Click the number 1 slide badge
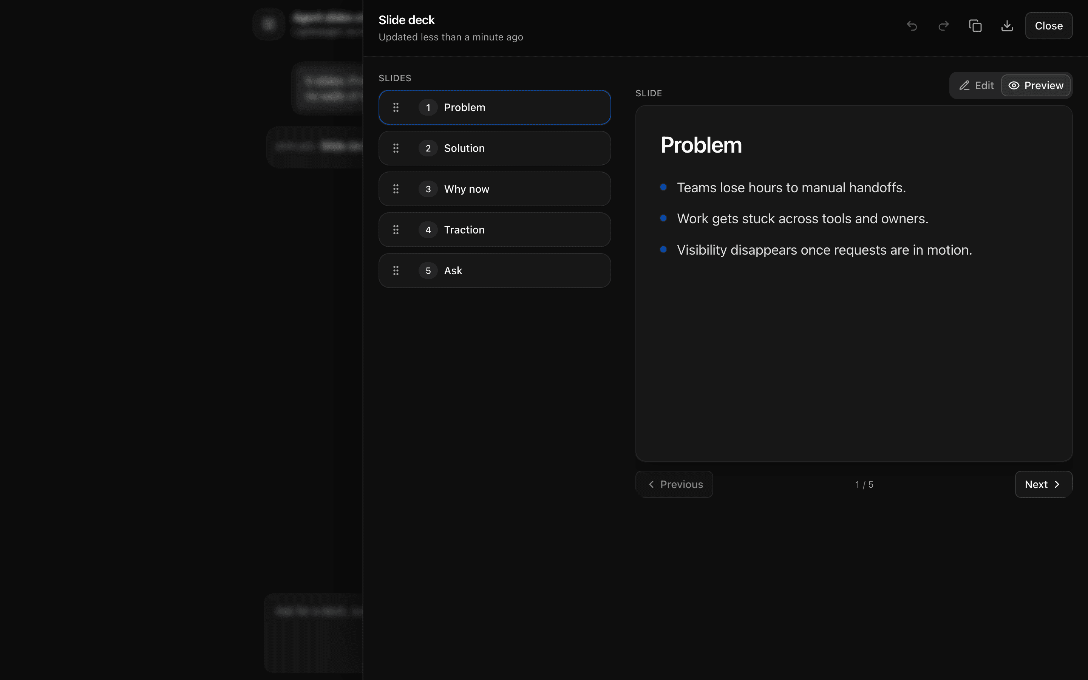 pos(428,108)
